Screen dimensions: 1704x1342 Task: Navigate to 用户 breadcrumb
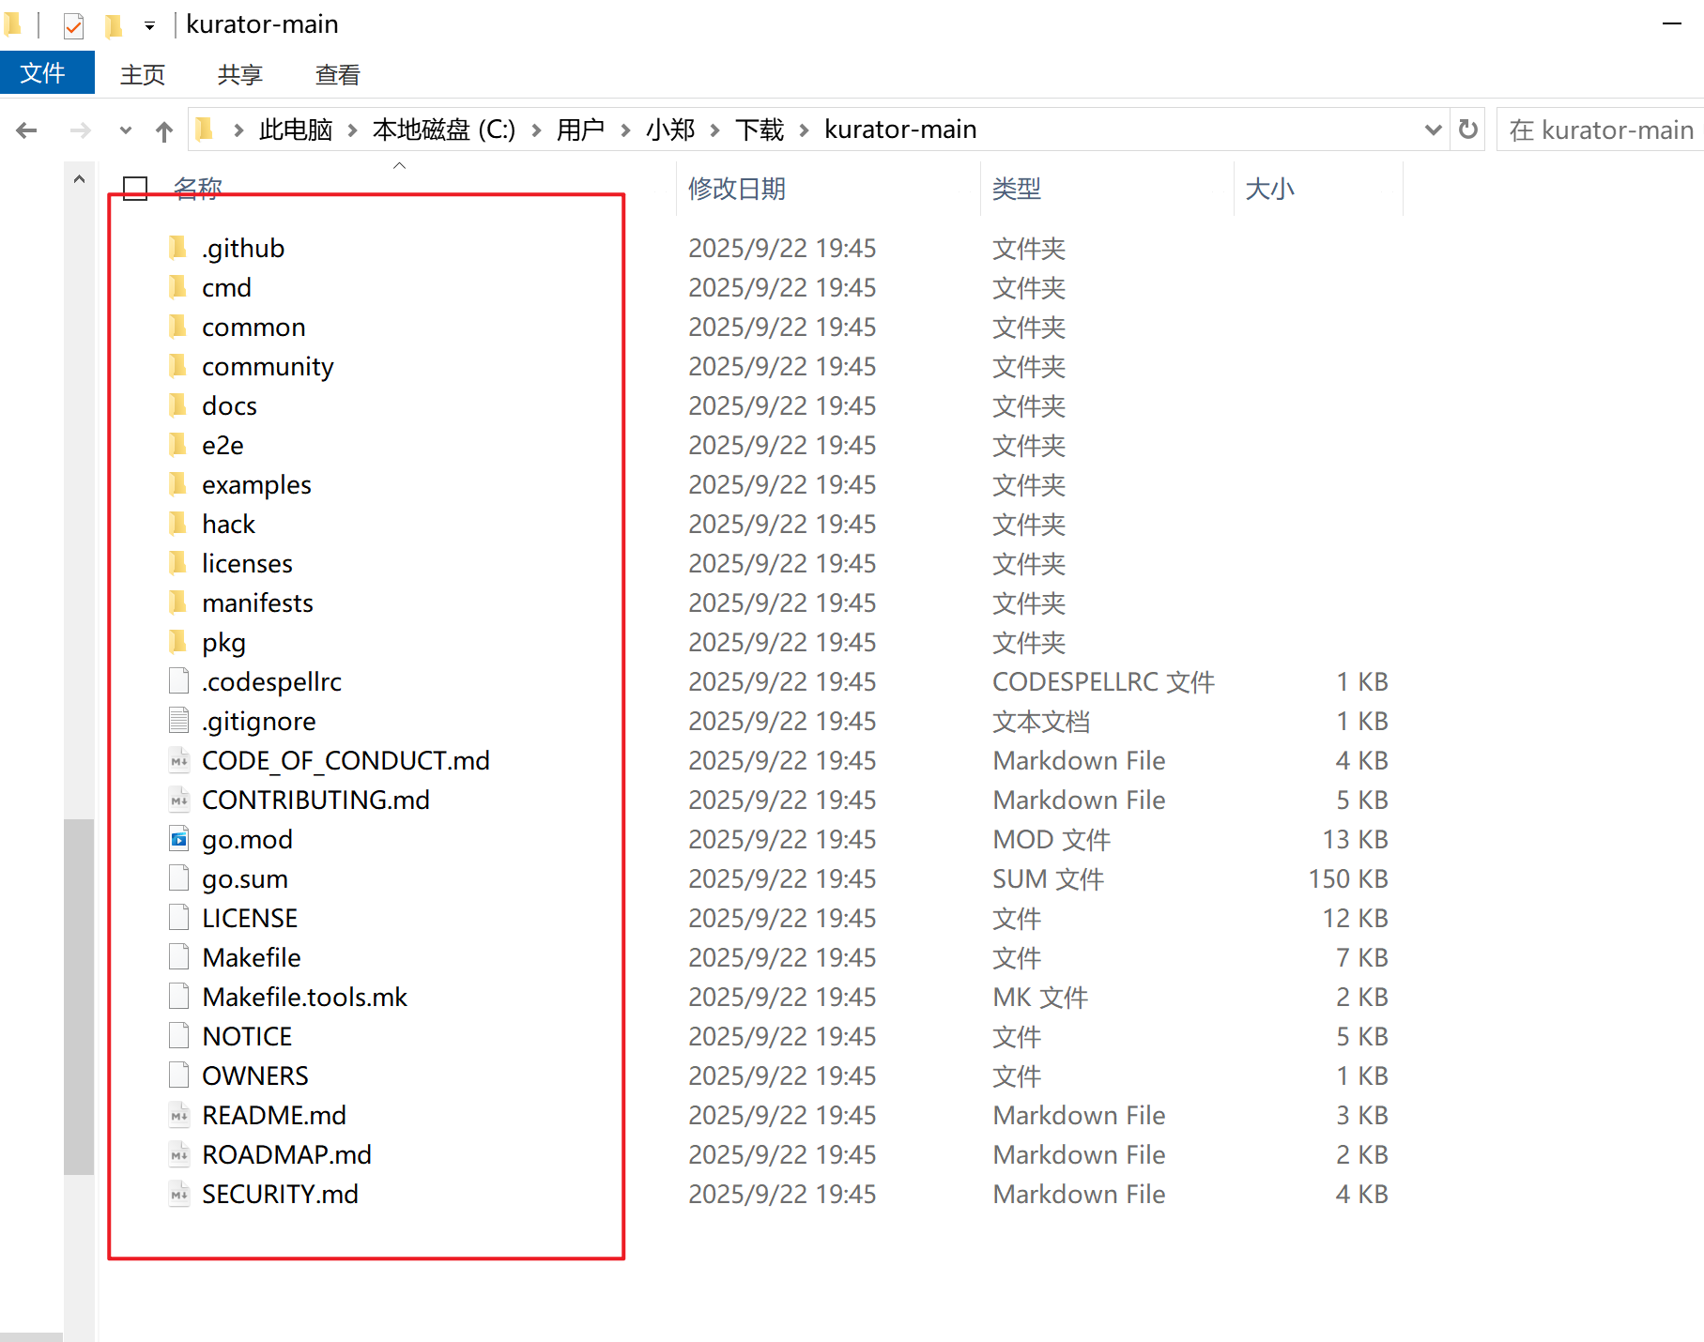(580, 130)
